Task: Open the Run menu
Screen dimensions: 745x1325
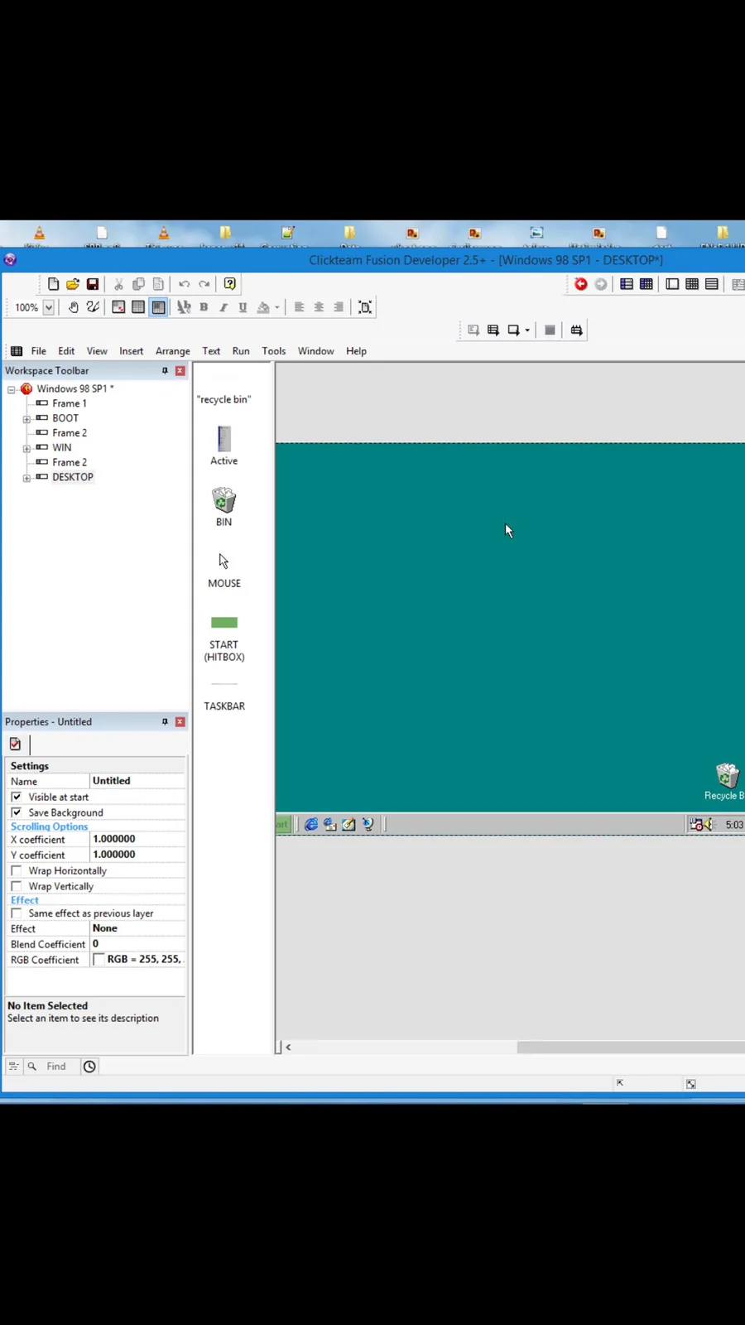Action: [241, 351]
